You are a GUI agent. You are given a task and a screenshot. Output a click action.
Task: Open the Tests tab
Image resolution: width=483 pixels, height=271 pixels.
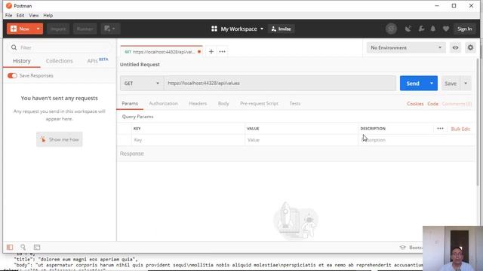[295, 104]
